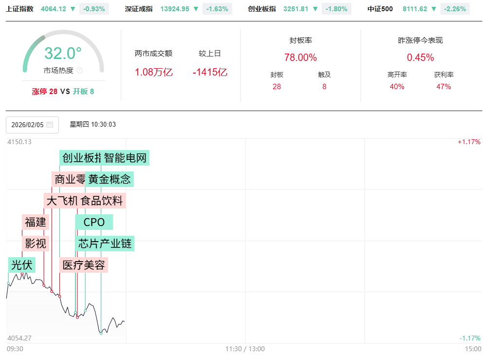The height and width of the screenshot is (359, 492).
Task: Click the down arrow beside 中证500 8111.62
Action: click(434, 9)
